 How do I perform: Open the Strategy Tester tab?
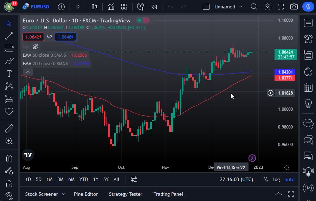click(125, 194)
